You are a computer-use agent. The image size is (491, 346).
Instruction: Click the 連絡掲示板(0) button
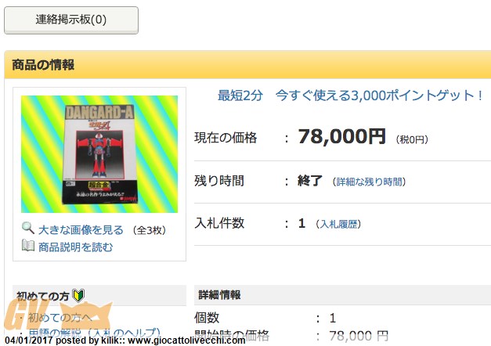tap(71, 20)
